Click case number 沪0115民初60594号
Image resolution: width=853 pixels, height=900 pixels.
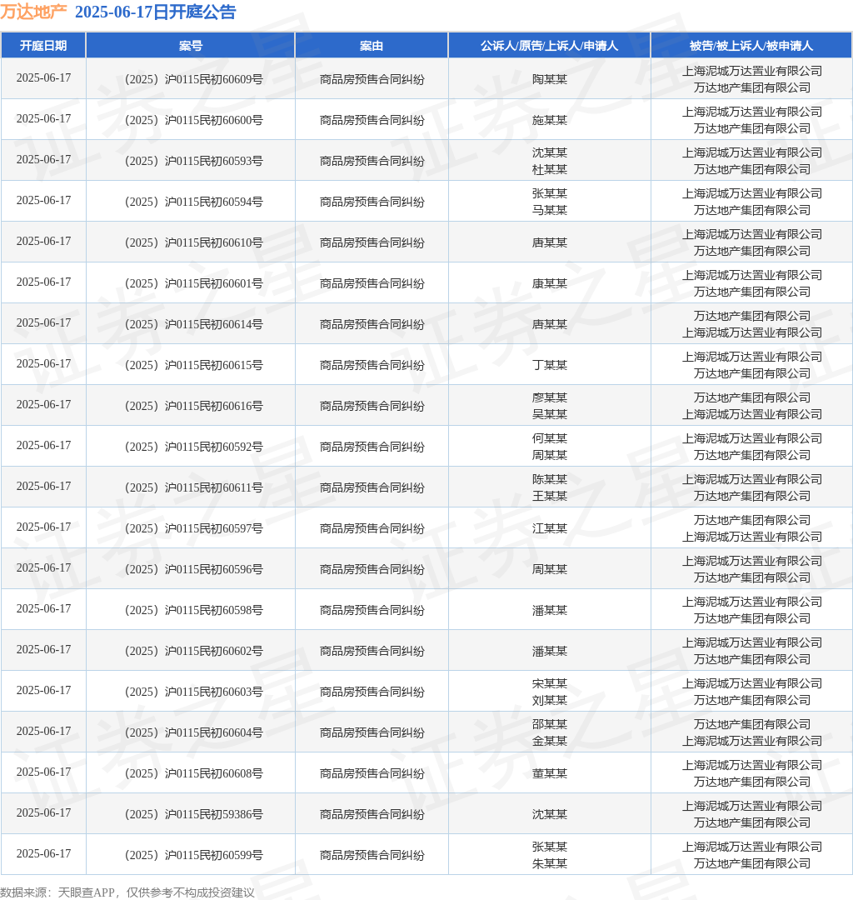click(194, 202)
